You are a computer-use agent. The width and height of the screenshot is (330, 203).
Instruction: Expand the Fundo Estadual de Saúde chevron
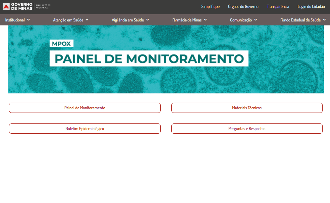coord(324,20)
